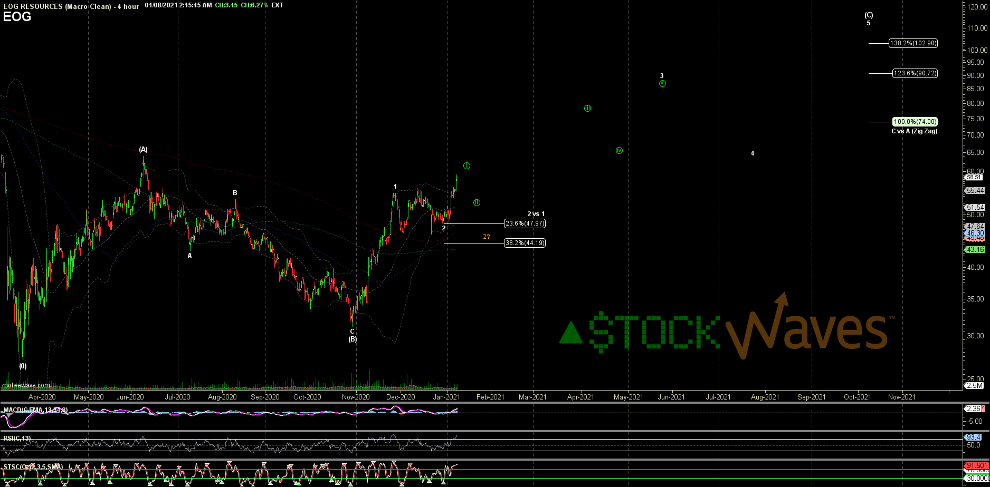Click the 'motivewave.com' text in the chart corner
Screen dimensions: 990x487
click(26, 386)
